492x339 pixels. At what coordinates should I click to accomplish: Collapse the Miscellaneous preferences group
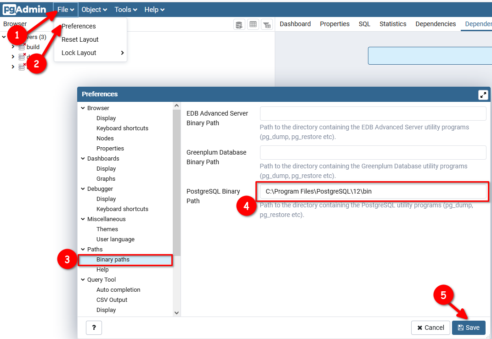tap(83, 219)
